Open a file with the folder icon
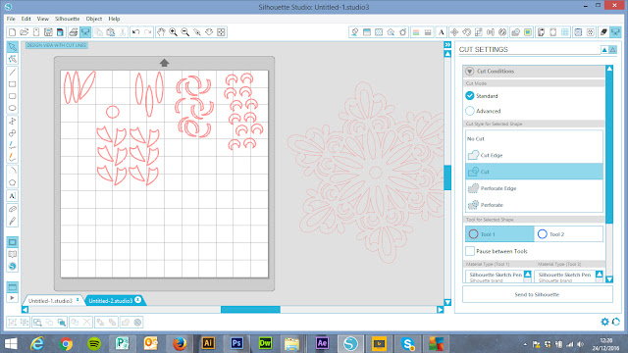Image resolution: width=628 pixels, height=353 pixels. (x=24, y=32)
